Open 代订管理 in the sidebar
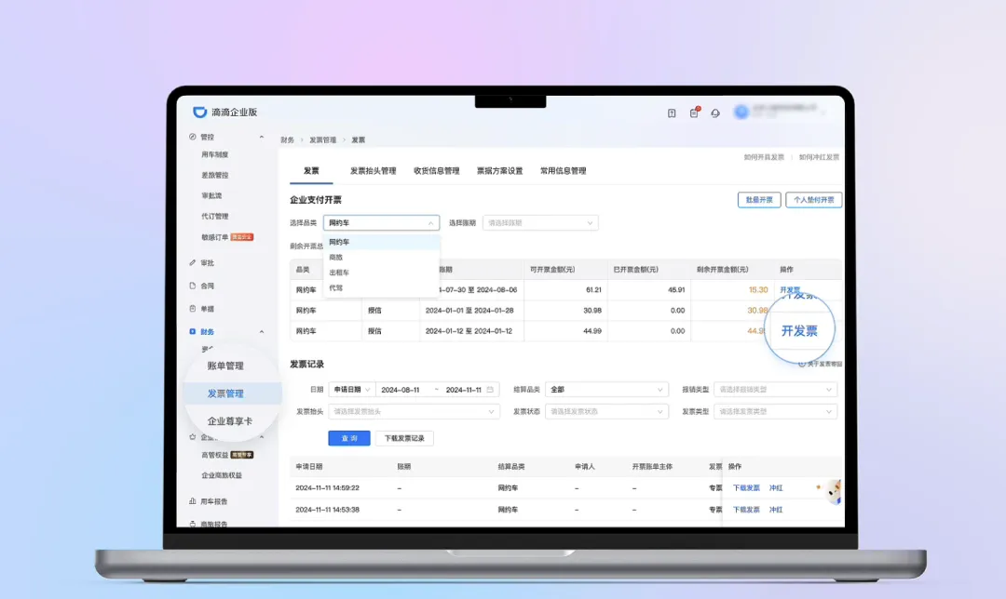The height and width of the screenshot is (599, 1006). click(215, 217)
